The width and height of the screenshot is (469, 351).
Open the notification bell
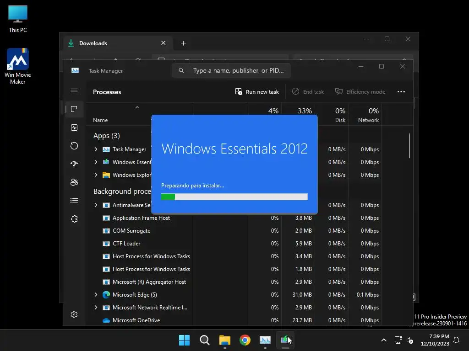[x=456, y=340]
